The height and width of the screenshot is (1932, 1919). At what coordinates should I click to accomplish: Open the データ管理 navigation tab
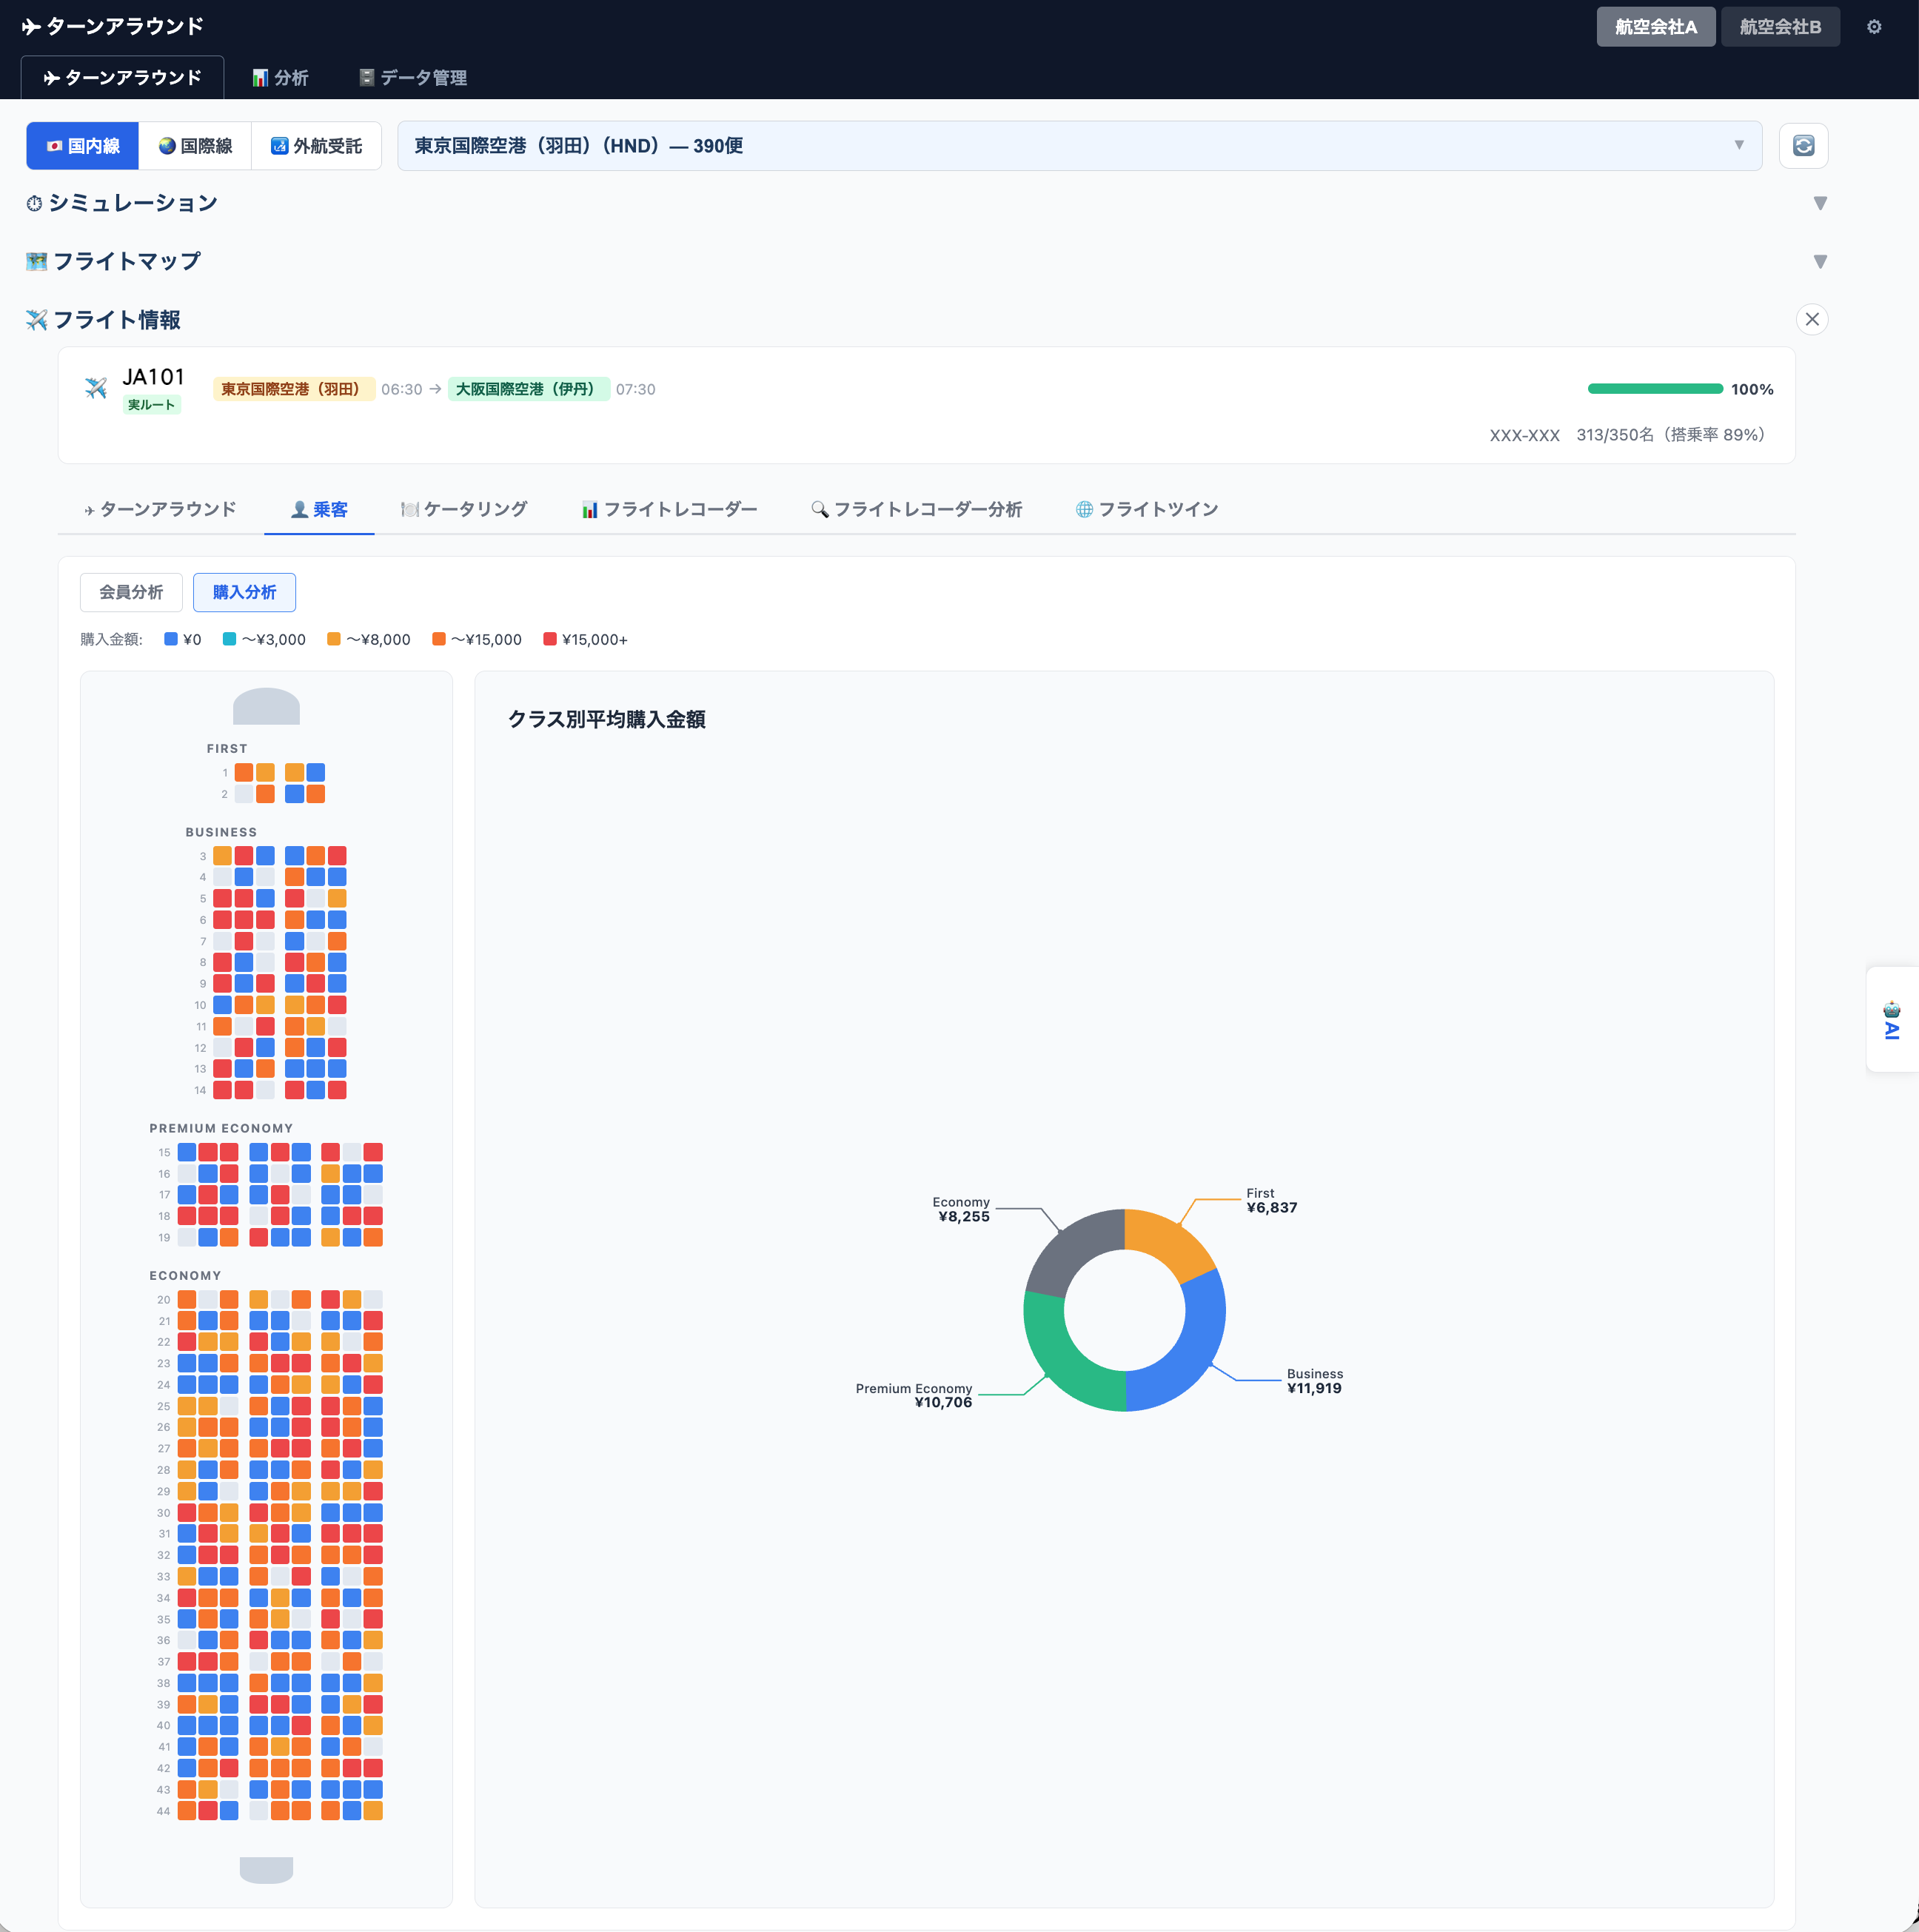coord(413,78)
